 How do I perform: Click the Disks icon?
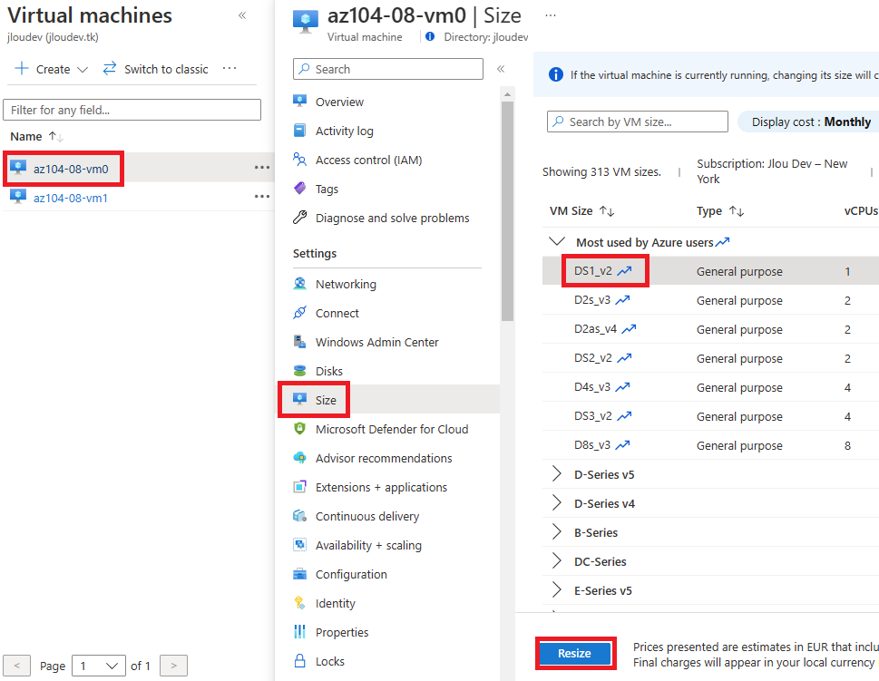[300, 371]
